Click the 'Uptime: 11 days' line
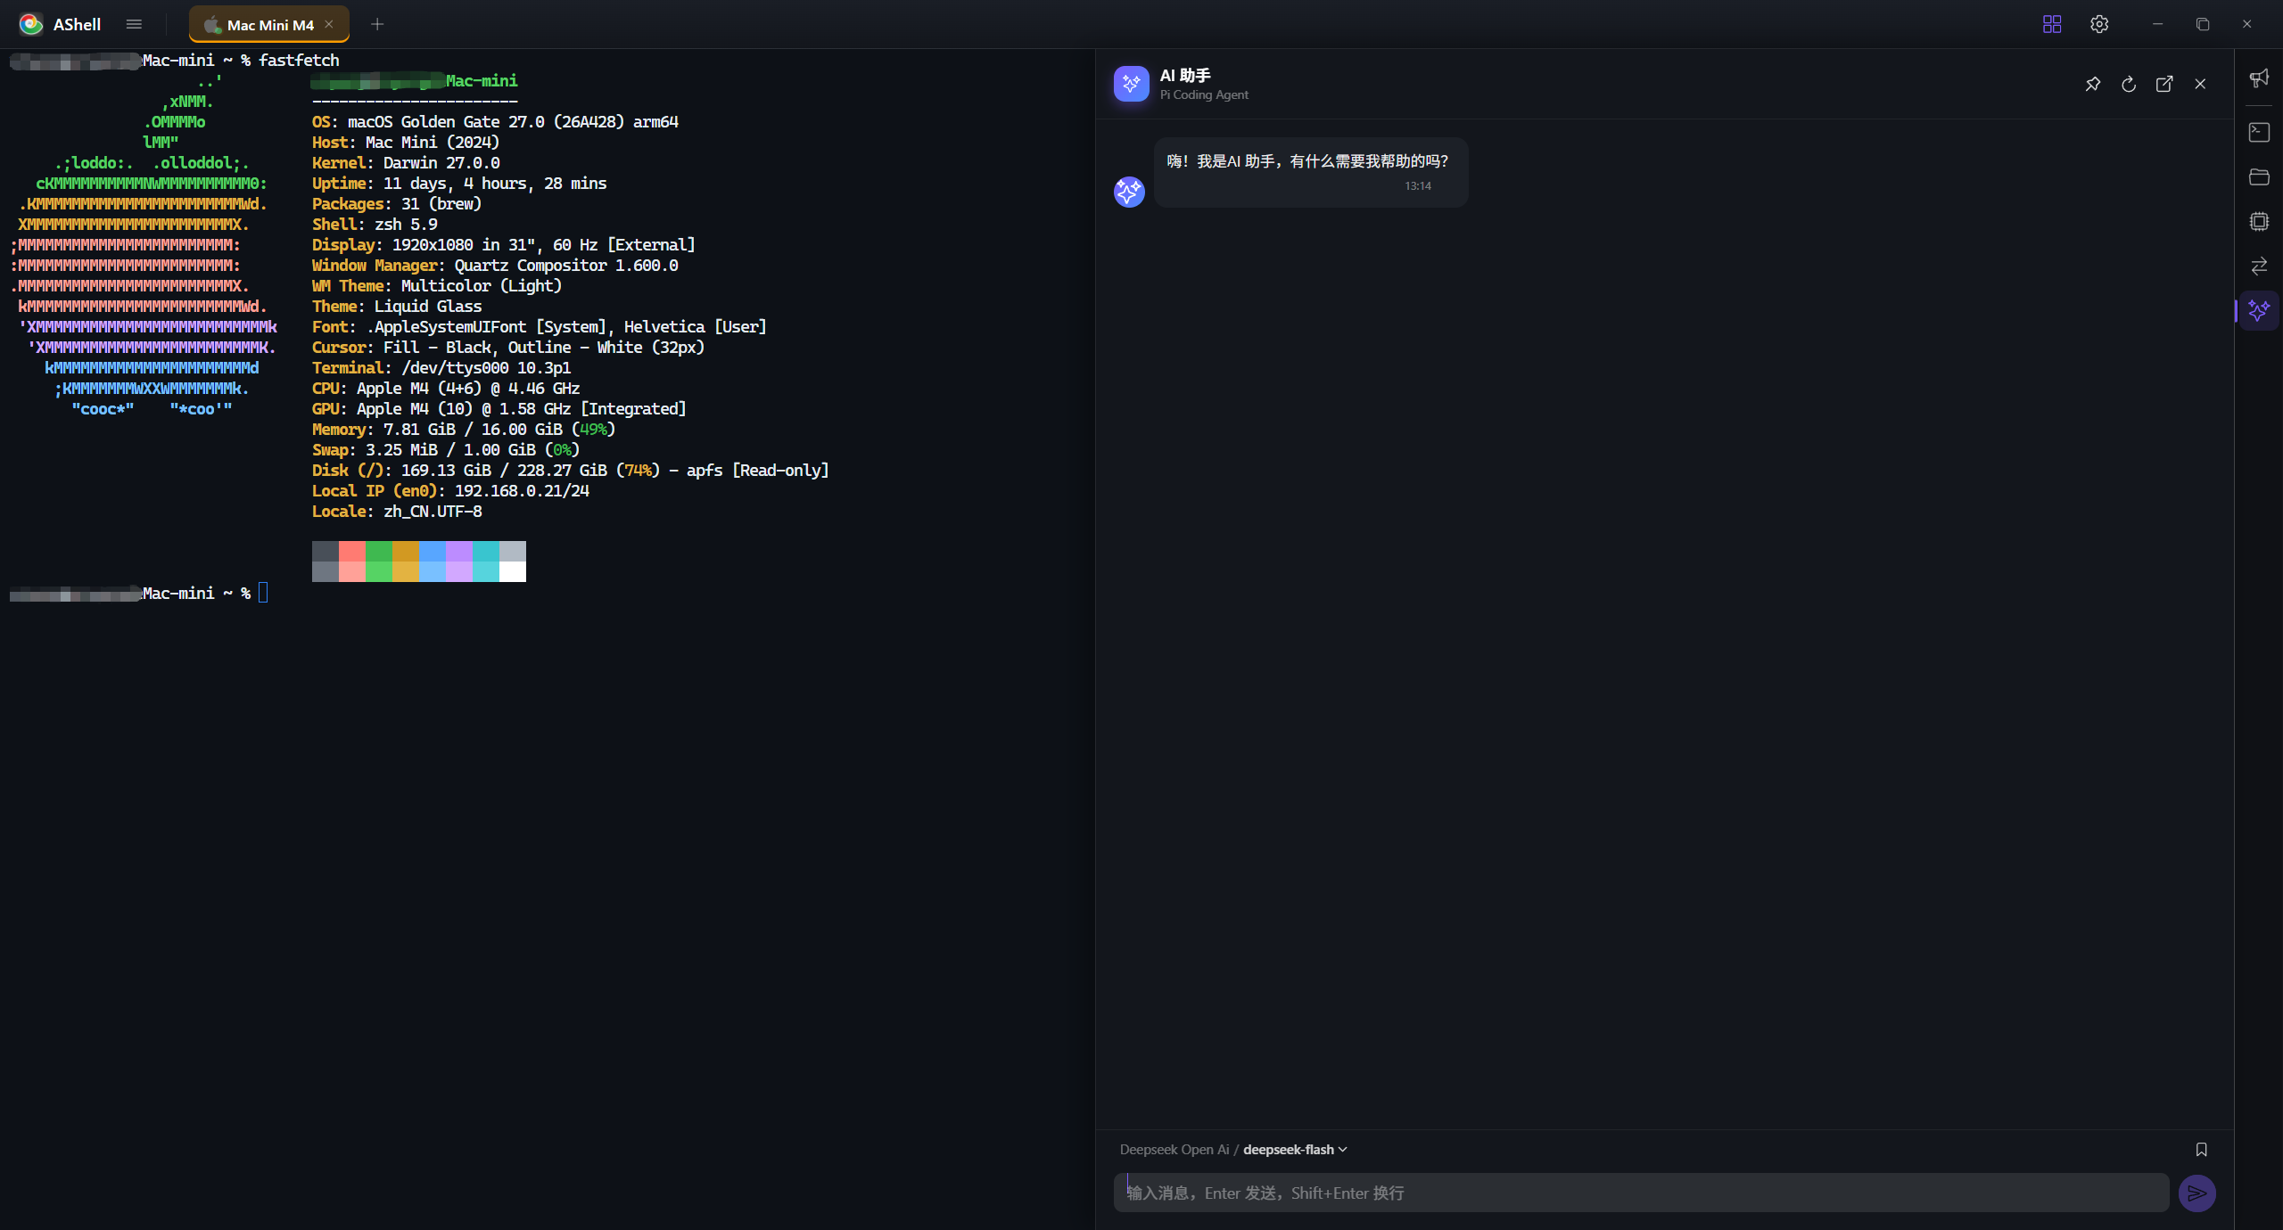 click(x=459, y=183)
